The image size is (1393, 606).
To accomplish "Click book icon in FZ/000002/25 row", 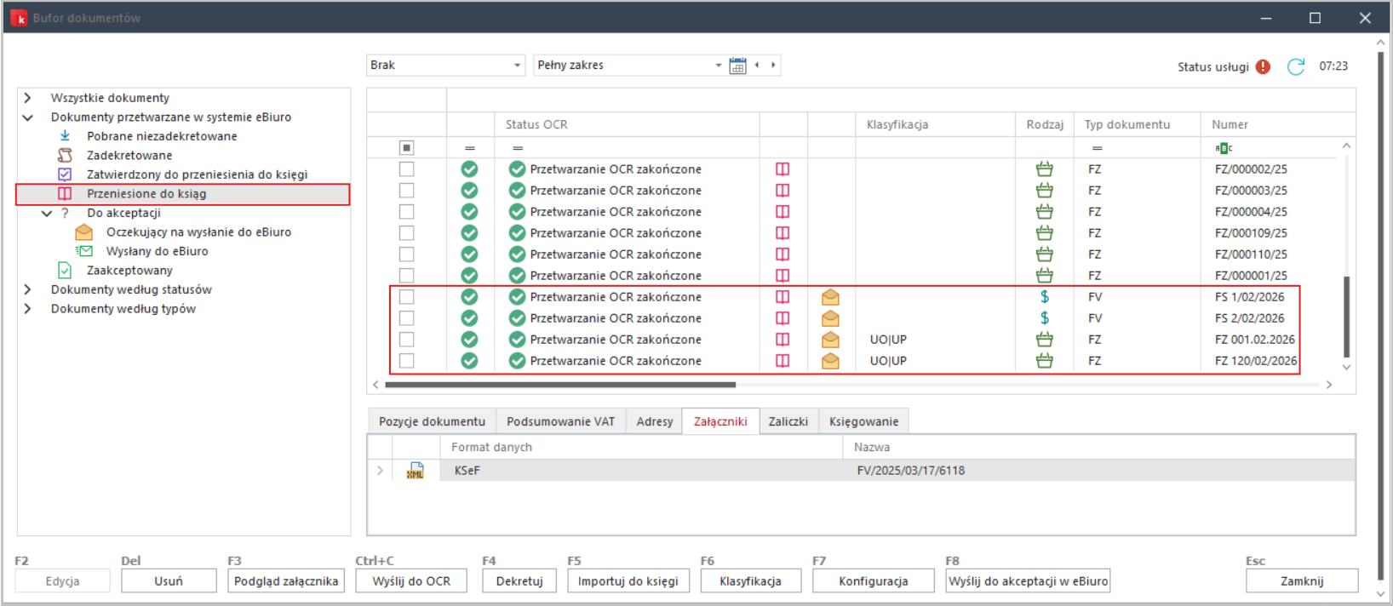I will coord(782,169).
